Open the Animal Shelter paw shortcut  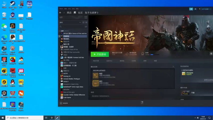pos(13,50)
